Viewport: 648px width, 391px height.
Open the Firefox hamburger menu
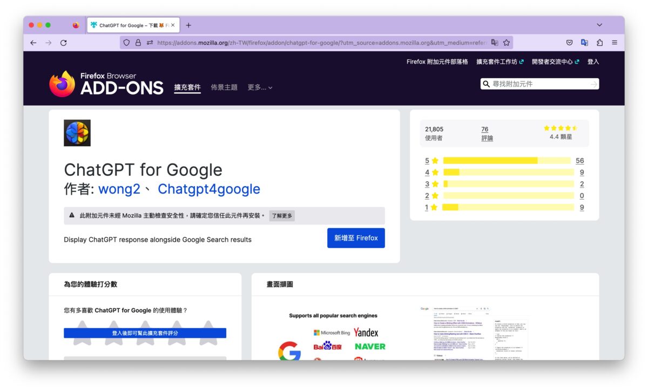click(615, 43)
